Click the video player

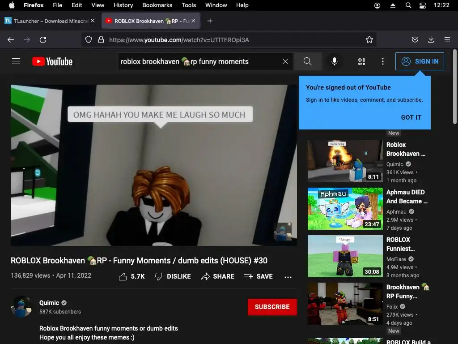pos(154,165)
